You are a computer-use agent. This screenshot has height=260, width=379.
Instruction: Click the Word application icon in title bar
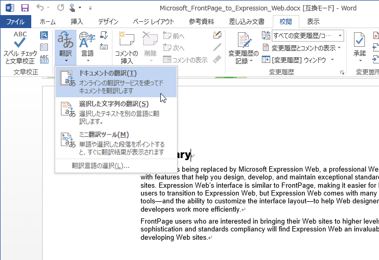[x=10, y=8]
